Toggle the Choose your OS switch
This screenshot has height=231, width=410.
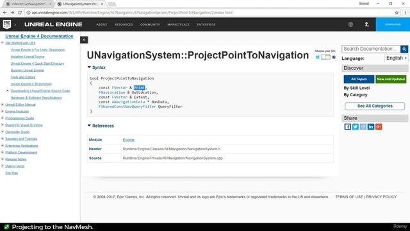coord(326,57)
